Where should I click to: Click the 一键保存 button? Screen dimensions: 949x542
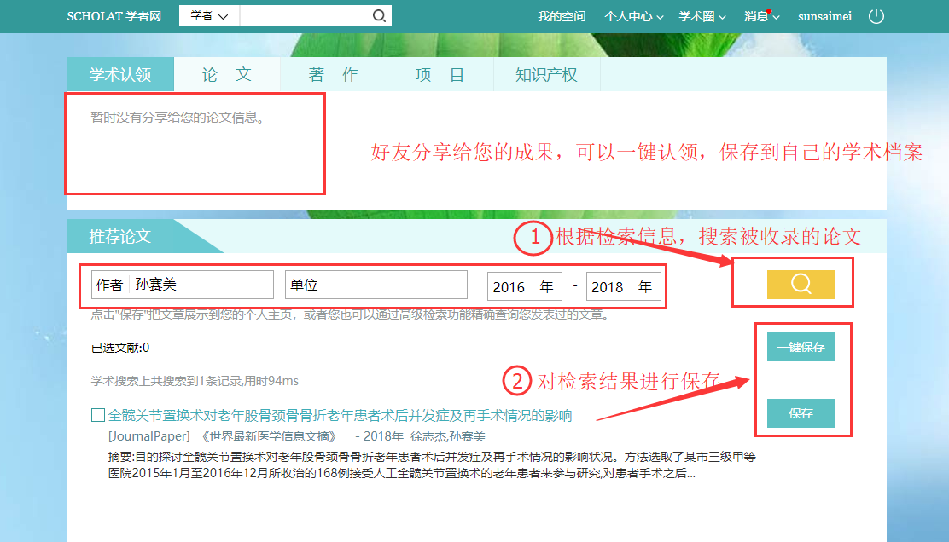(x=801, y=348)
